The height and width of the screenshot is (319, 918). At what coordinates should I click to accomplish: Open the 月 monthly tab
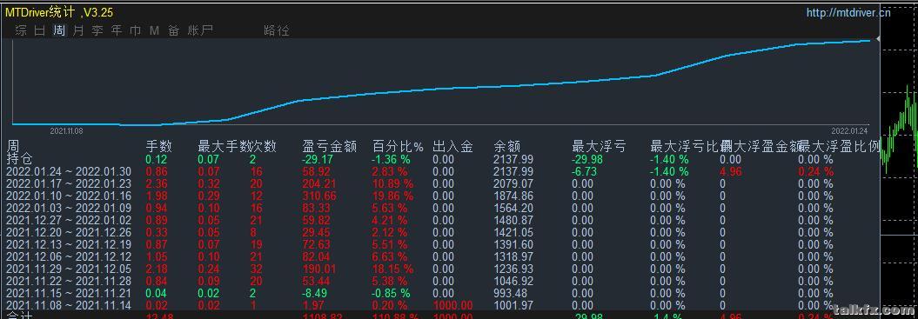click(x=78, y=30)
